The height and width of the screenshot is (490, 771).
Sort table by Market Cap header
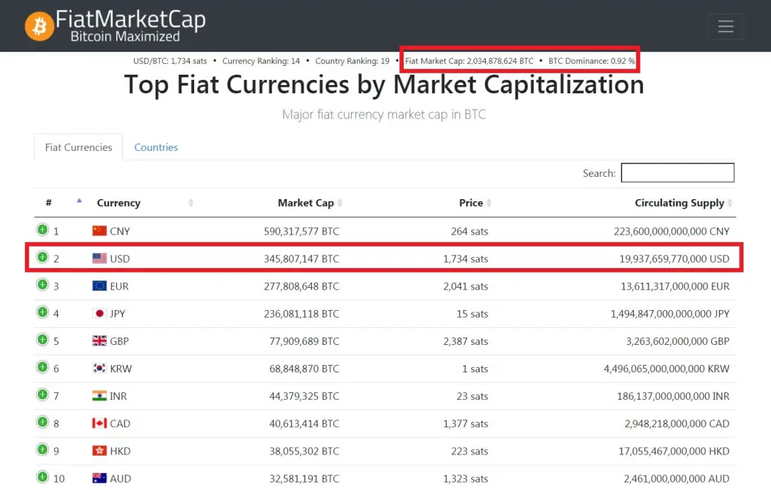(x=306, y=203)
